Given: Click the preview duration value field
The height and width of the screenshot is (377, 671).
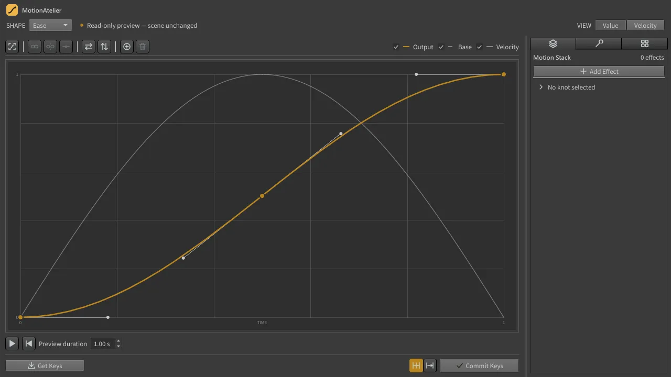Looking at the screenshot, I should tap(102, 343).
